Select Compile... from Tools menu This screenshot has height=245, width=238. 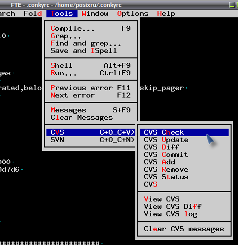point(91,28)
